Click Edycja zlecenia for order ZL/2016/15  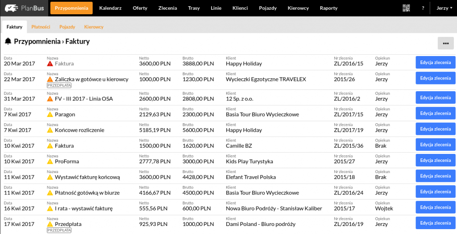coord(435,62)
